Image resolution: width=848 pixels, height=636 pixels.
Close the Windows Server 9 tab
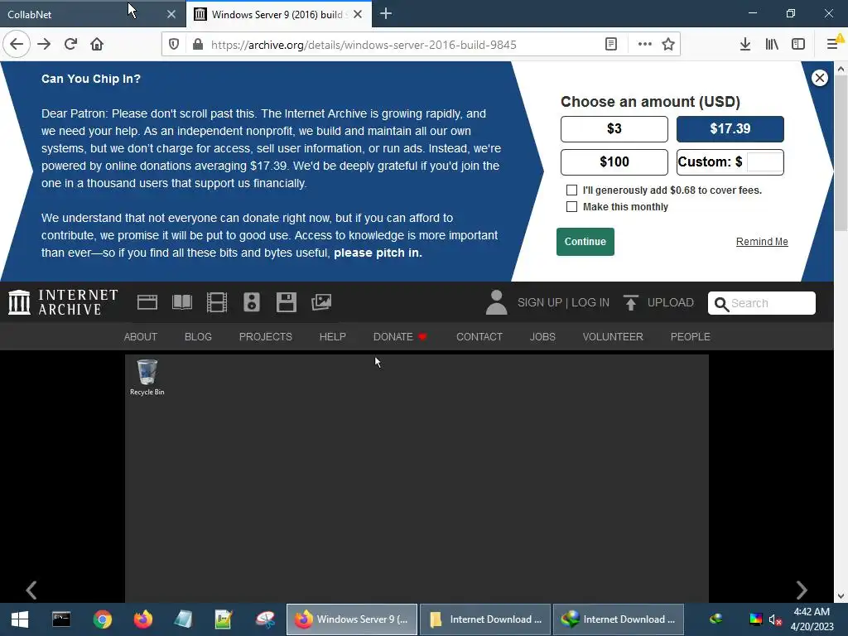pos(358,14)
